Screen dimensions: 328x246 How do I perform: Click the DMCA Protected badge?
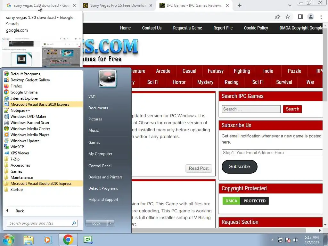(x=246, y=201)
